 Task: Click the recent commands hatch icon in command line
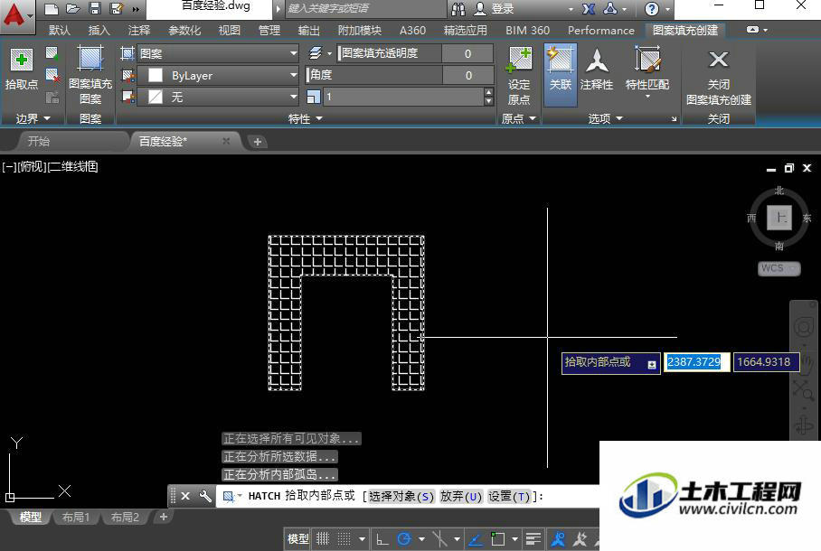coord(230,496)
